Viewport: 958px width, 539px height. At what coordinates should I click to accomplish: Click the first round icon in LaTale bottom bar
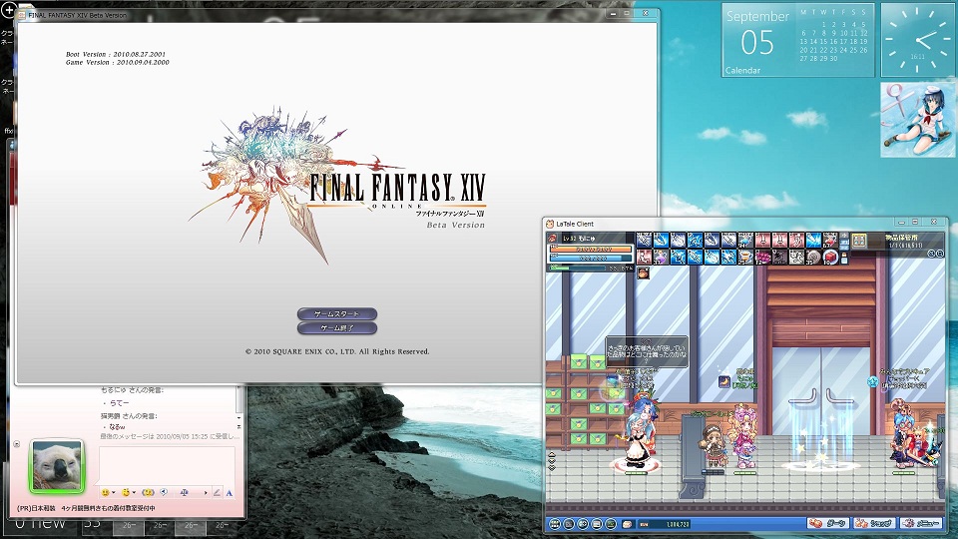pos(554,524)
